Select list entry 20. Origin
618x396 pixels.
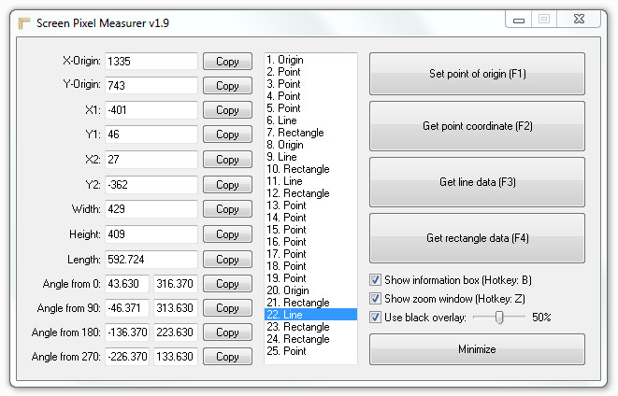click(x=310, y=290)
